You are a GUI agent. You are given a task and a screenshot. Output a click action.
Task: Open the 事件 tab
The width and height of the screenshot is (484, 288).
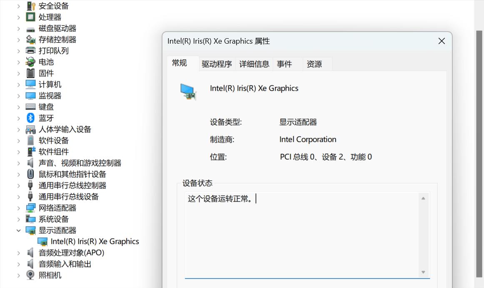288,64
